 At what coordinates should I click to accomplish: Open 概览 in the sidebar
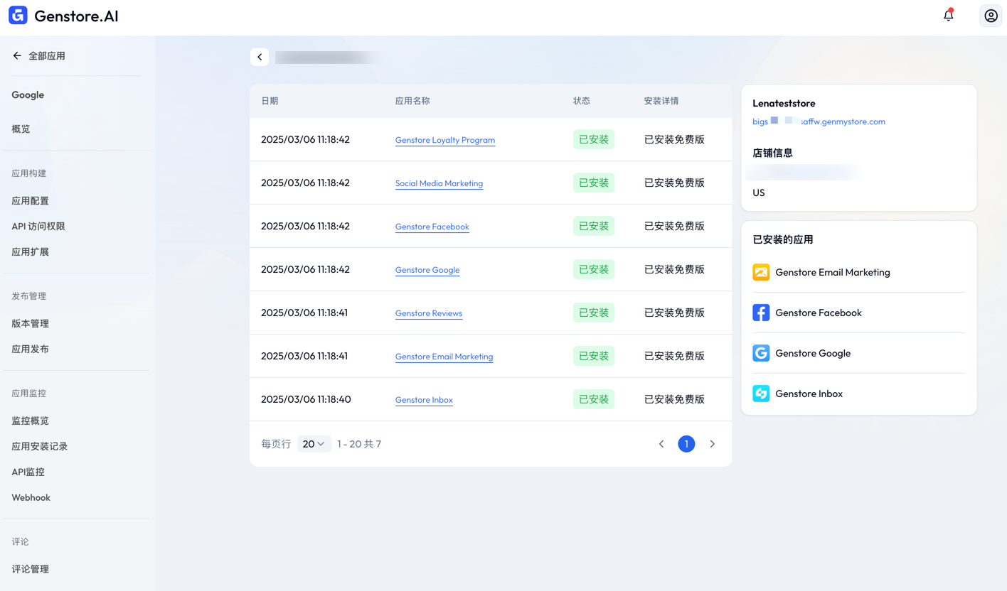21,129
